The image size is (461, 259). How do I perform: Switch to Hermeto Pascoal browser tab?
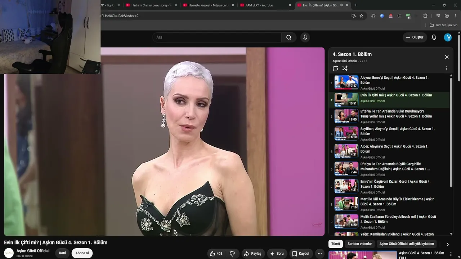click(x=208, y=5)
